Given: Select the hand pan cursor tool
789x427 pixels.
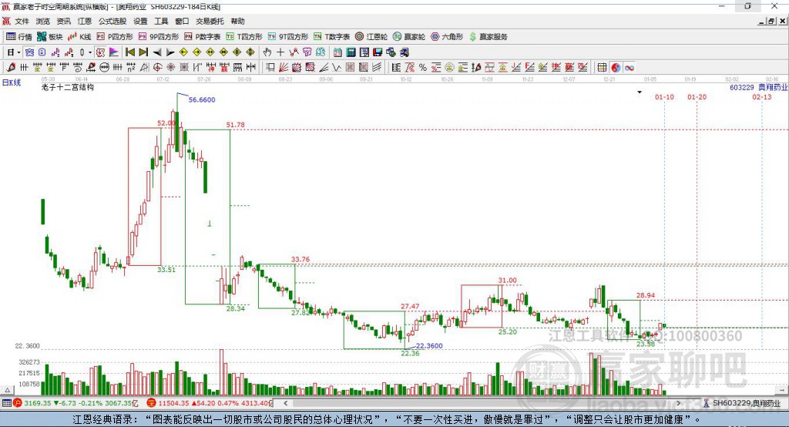Looking at the screenshot, I should pyautogui.click(x=267, y=52).
